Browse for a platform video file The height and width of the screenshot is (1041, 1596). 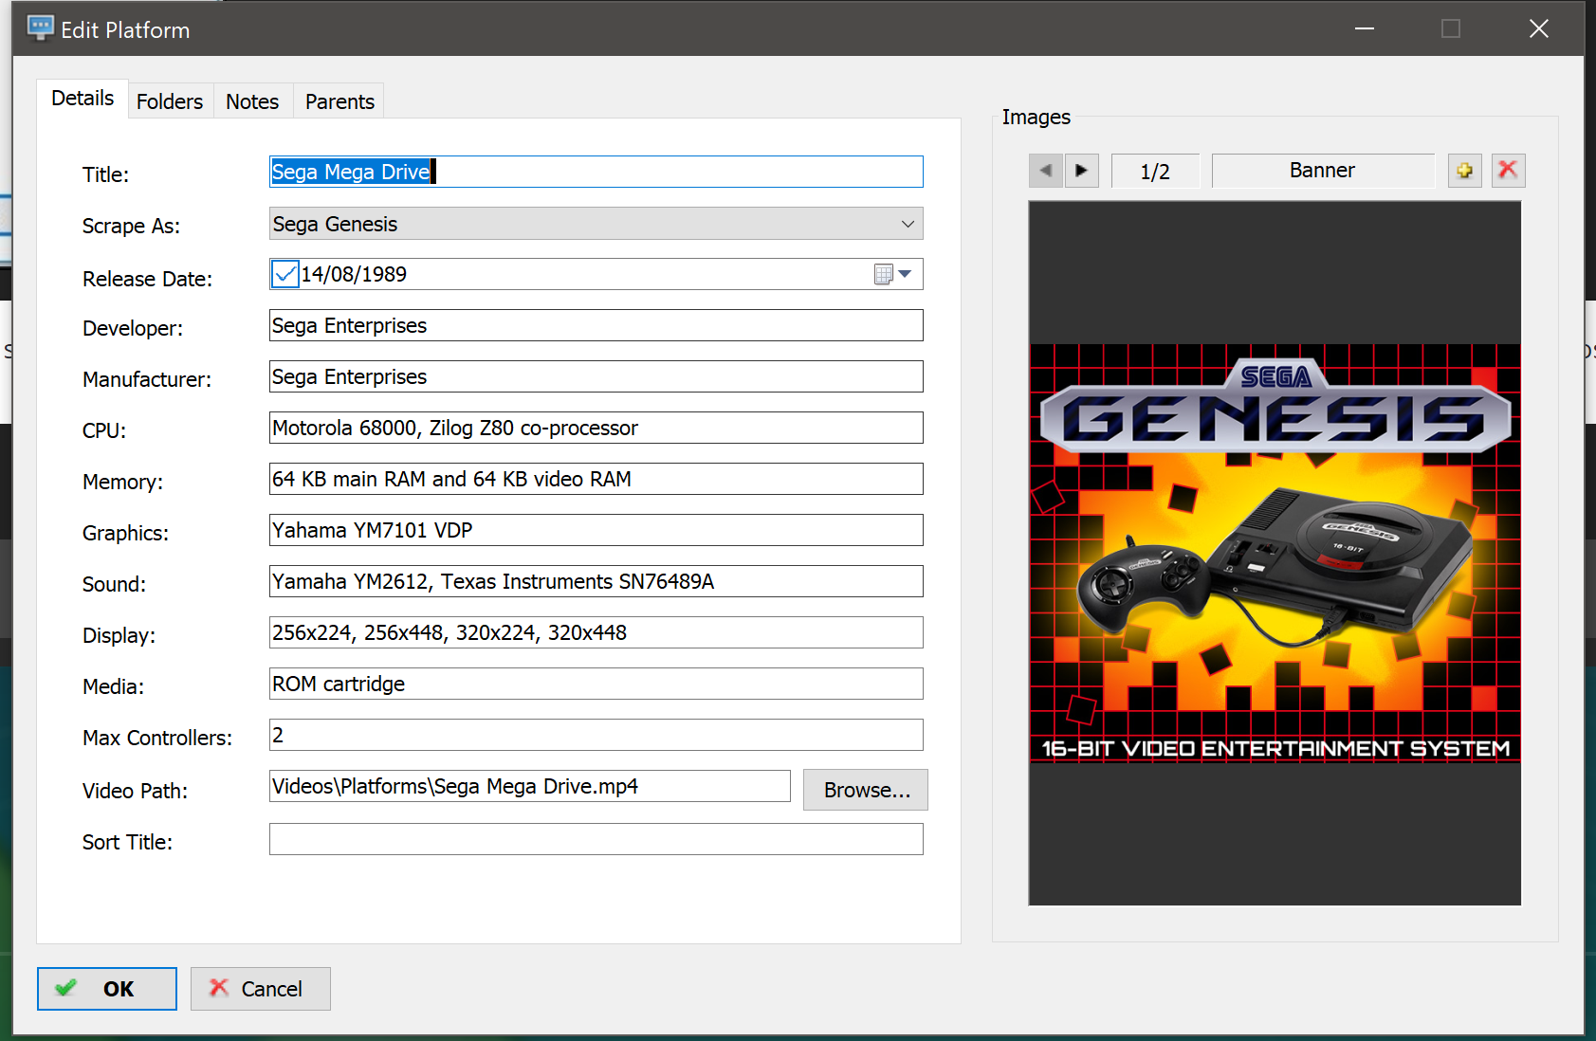[x=866, y=790]
